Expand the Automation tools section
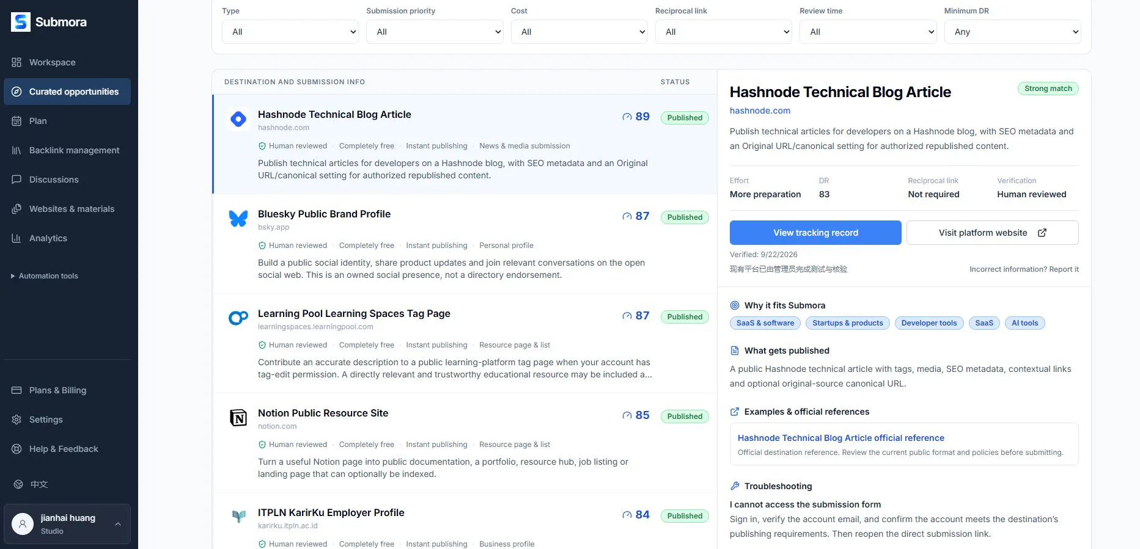The width and height of the screenshot is (1140, 549). [45, 276]
